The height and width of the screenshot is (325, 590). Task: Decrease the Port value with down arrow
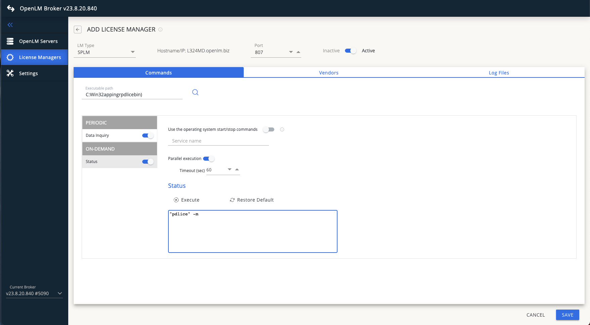(291, 52)
